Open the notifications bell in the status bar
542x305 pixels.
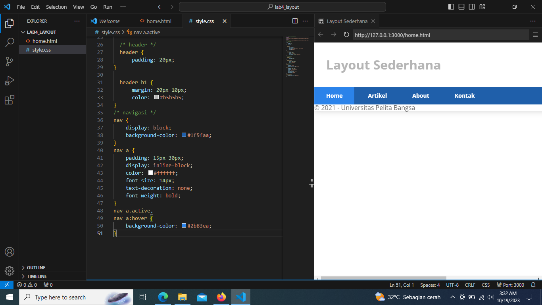tap(534, 285)
